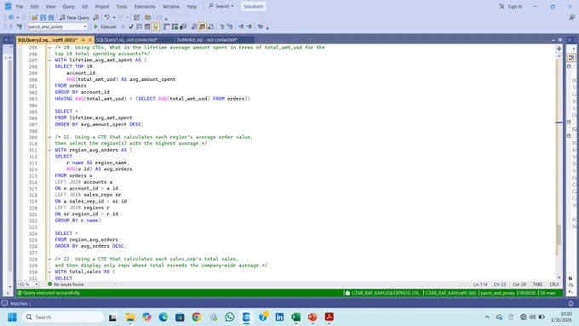Open the Search dropdown in the title bar

click(x=221, y=6)
